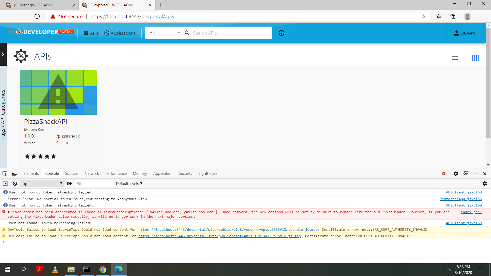Expand the fixedHeader deprecation warning
Screen dimensions: 491x276
click(x=9, y=212)
